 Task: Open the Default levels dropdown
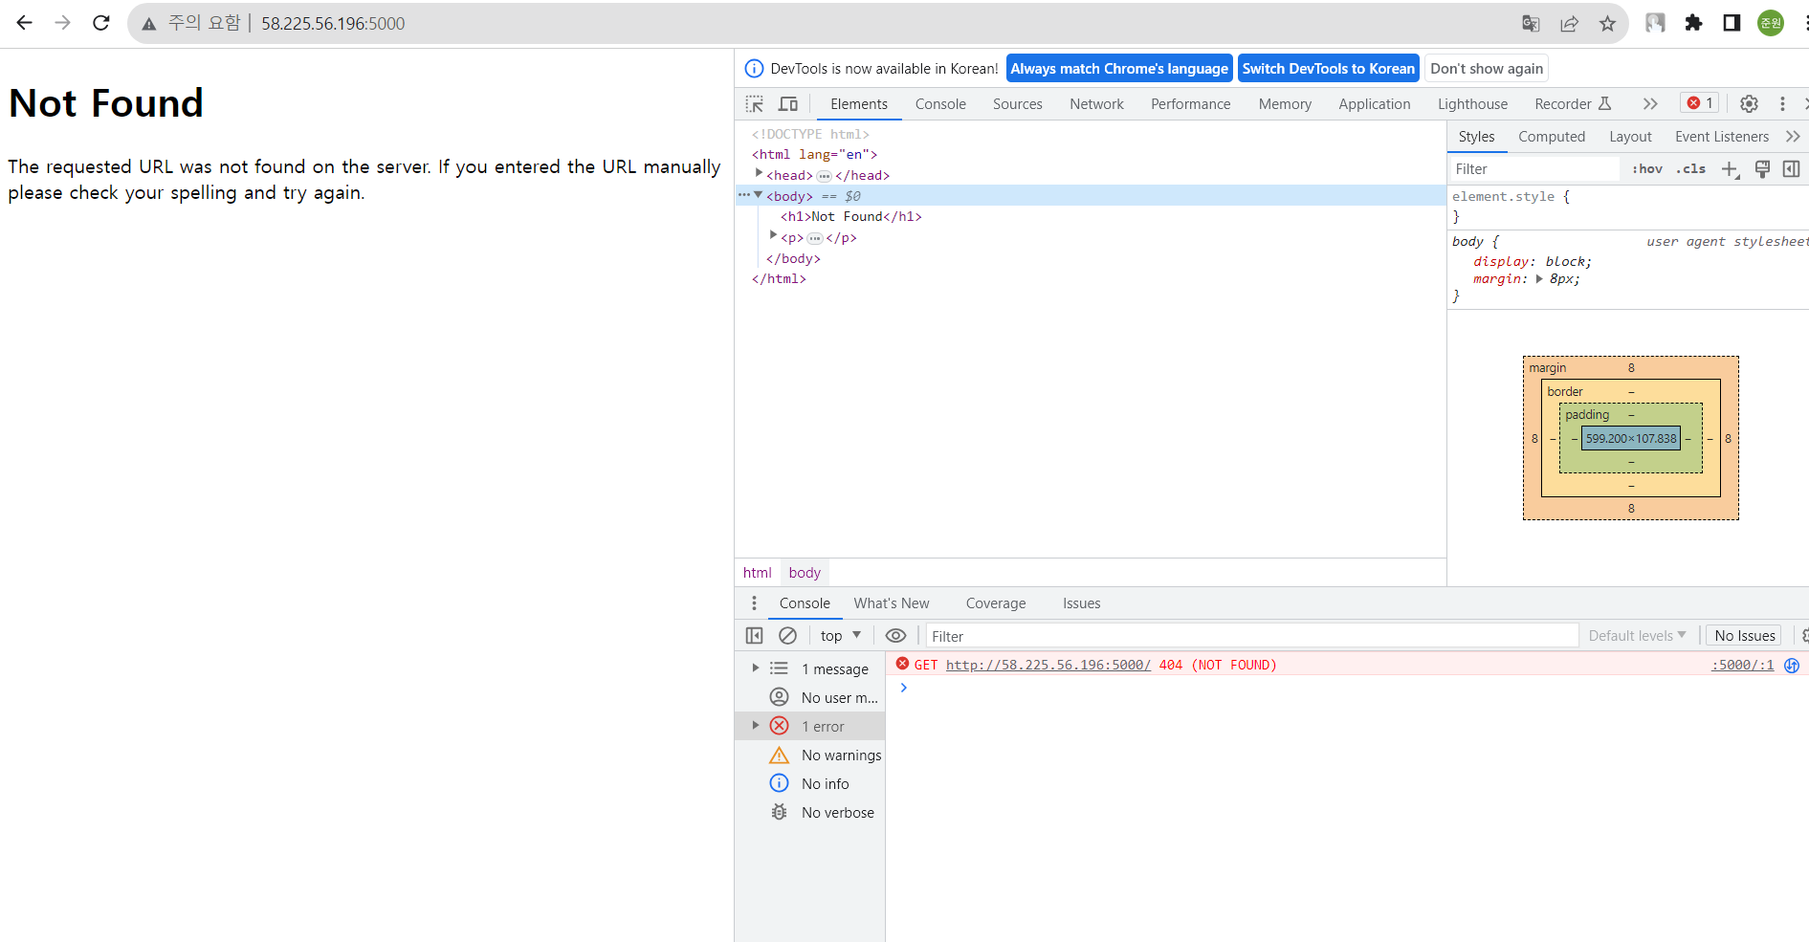1637,636
